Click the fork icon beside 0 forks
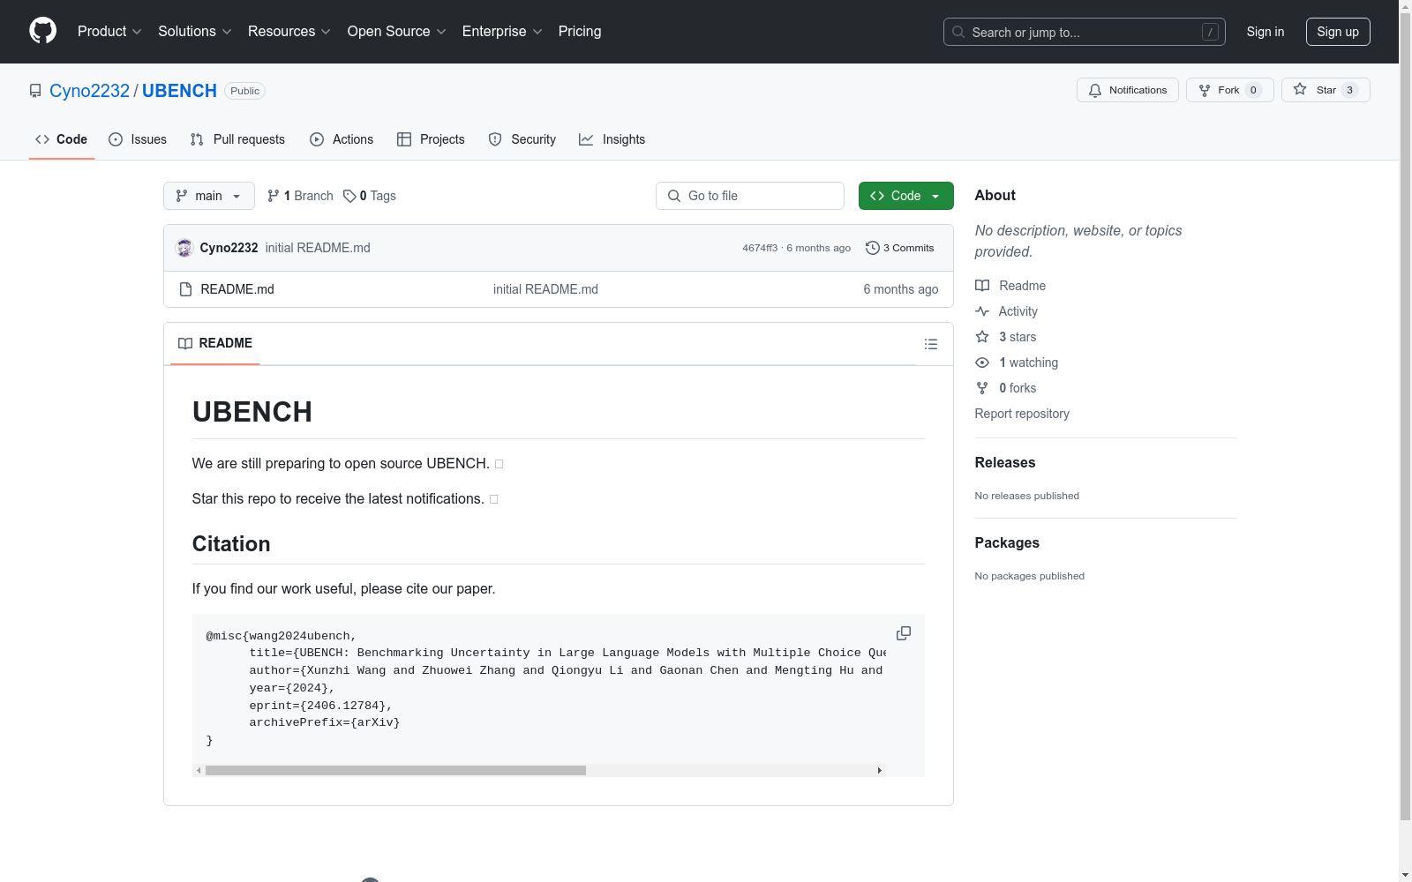The image size is (1412, 882). [982, 388]
